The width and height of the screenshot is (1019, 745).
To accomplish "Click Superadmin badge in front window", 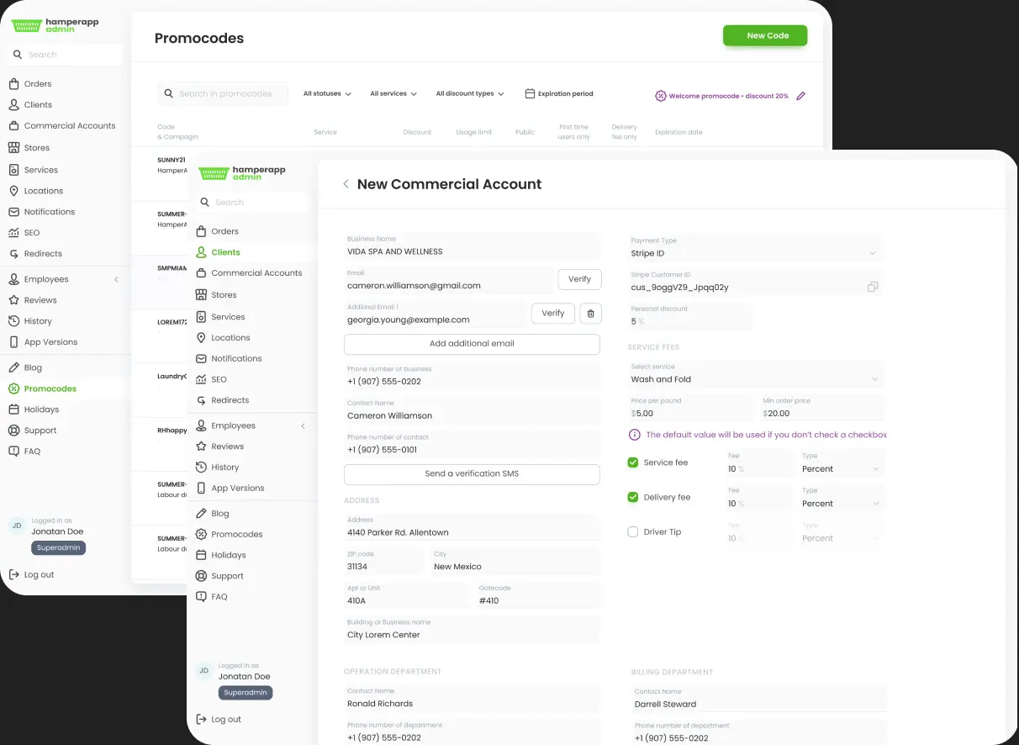I will click(246, 693).
